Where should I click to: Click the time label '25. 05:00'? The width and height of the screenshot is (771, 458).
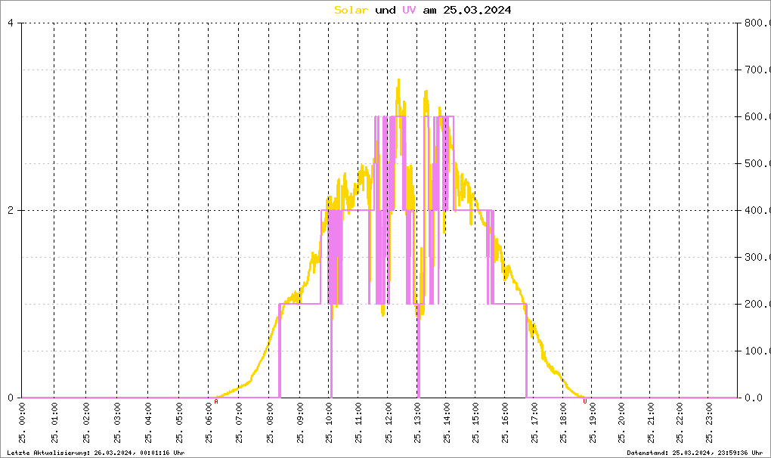(179, 422)
